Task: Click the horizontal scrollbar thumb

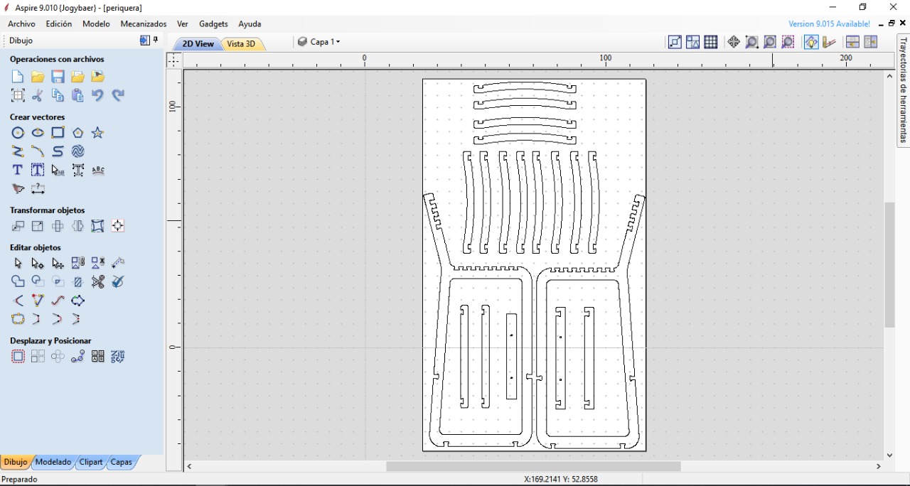Action: click(x=533, y=467)
